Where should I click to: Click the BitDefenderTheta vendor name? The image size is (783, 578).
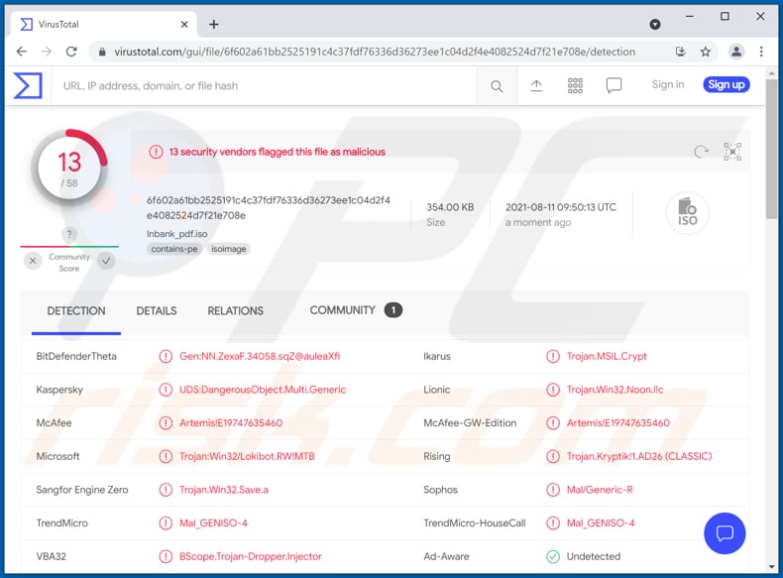[76, 356]
